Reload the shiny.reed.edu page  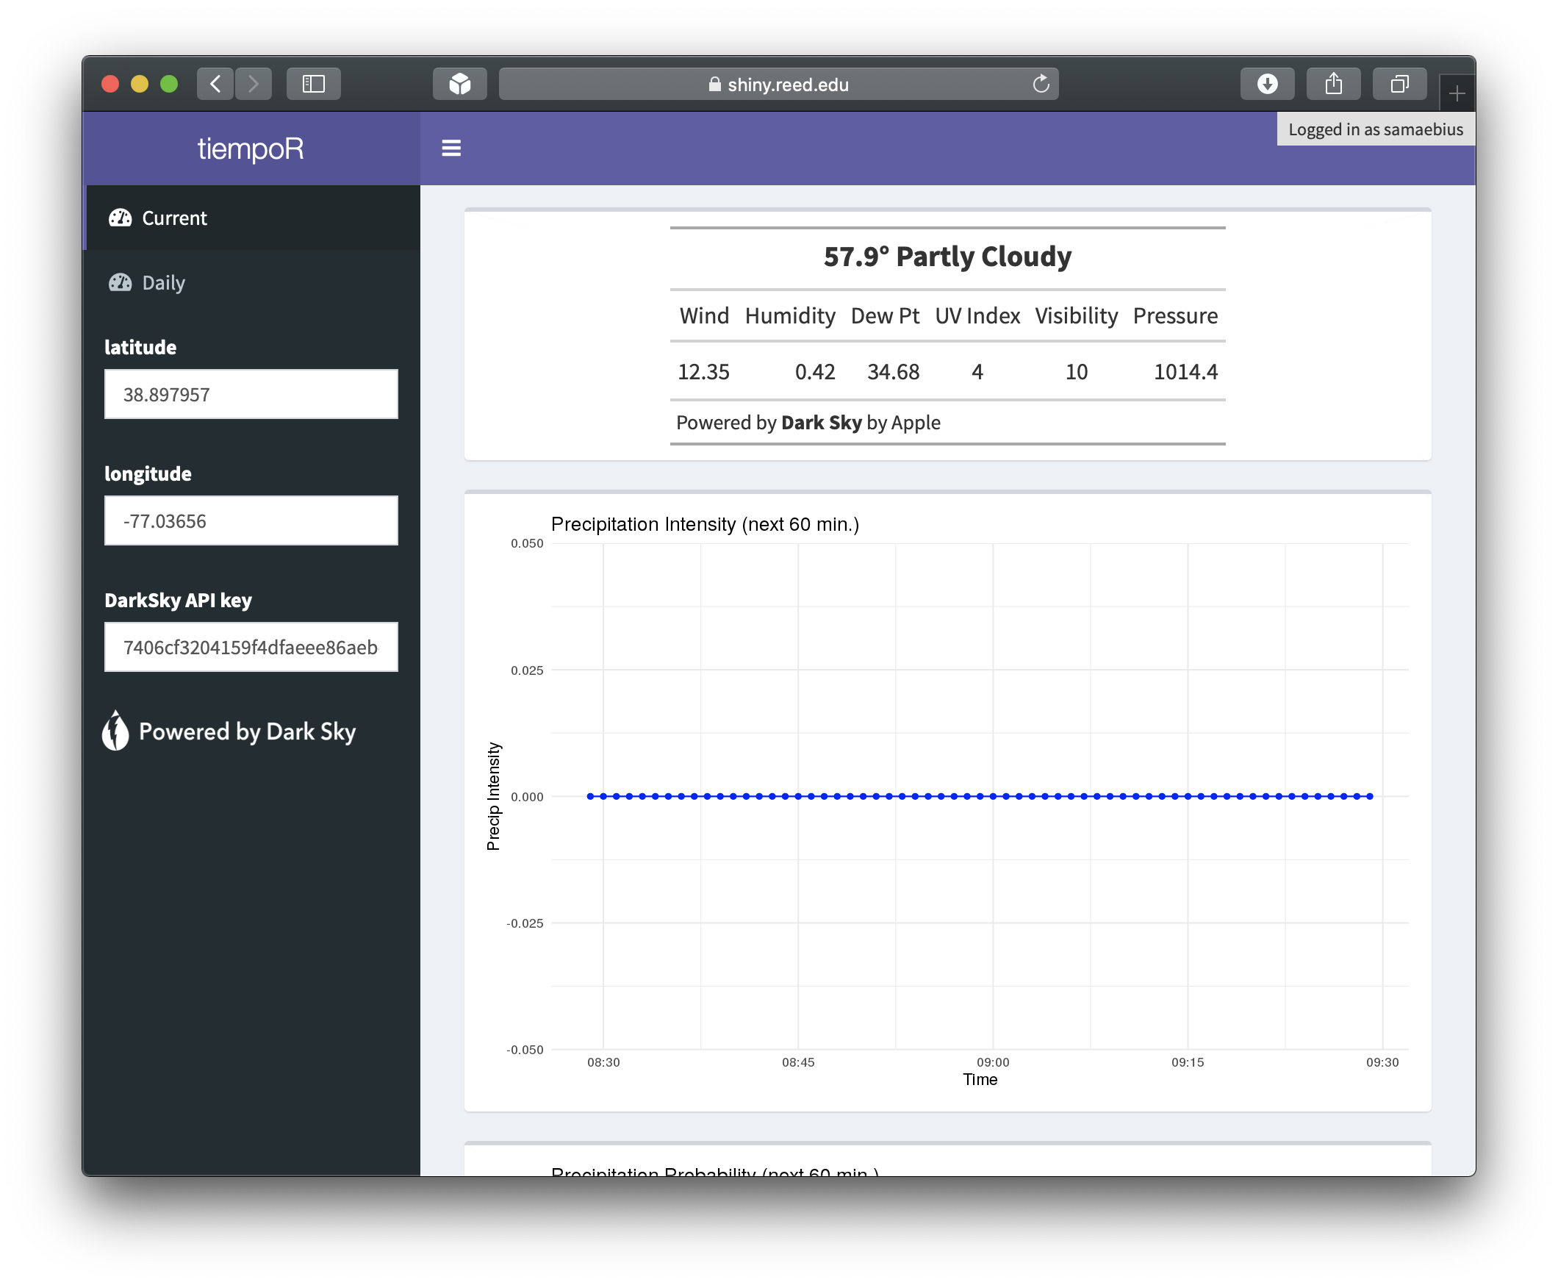[1041, 84]
